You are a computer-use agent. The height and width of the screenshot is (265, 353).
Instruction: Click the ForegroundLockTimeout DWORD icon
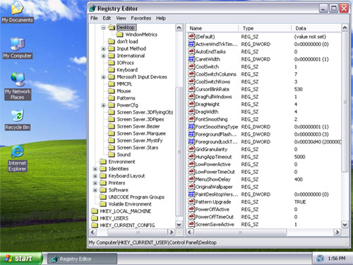point(191,142)
